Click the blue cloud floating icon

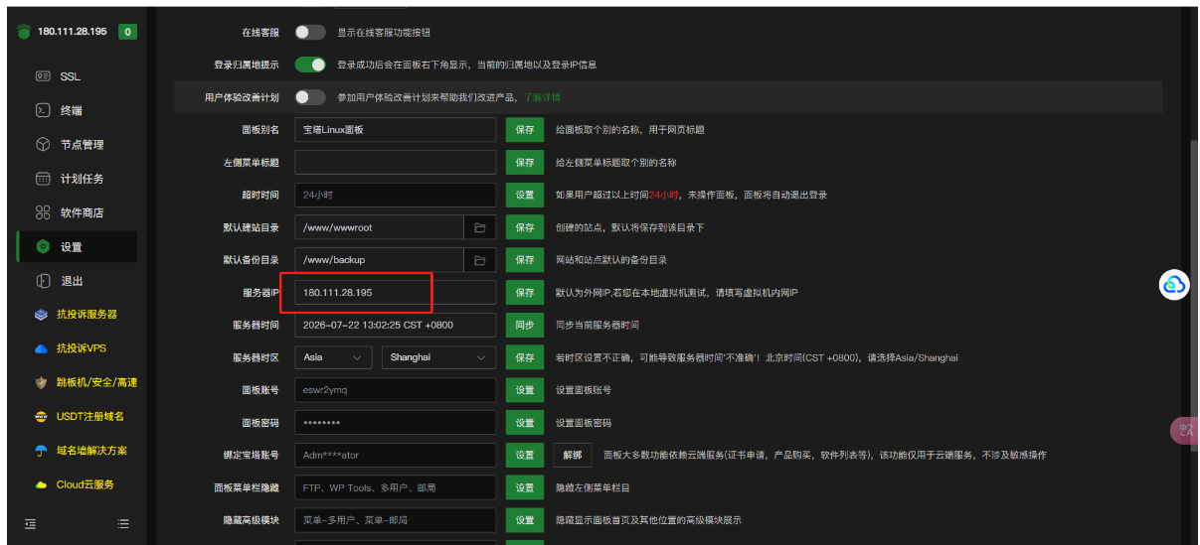(1174, 285)
